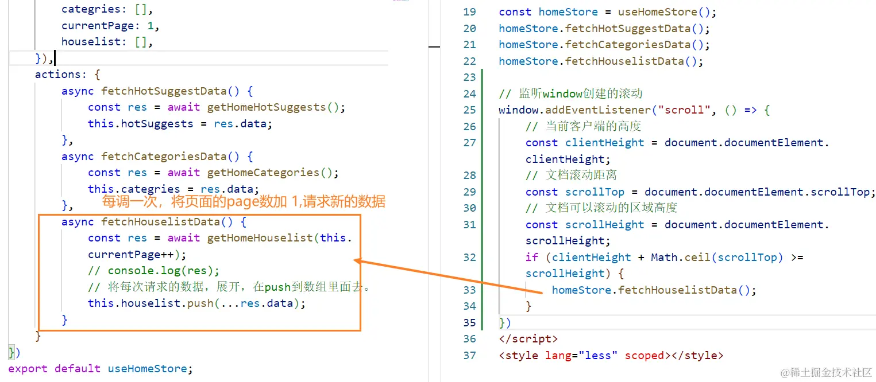Click 'this.houselist.push(...res.data);' line

coord(197,303)
